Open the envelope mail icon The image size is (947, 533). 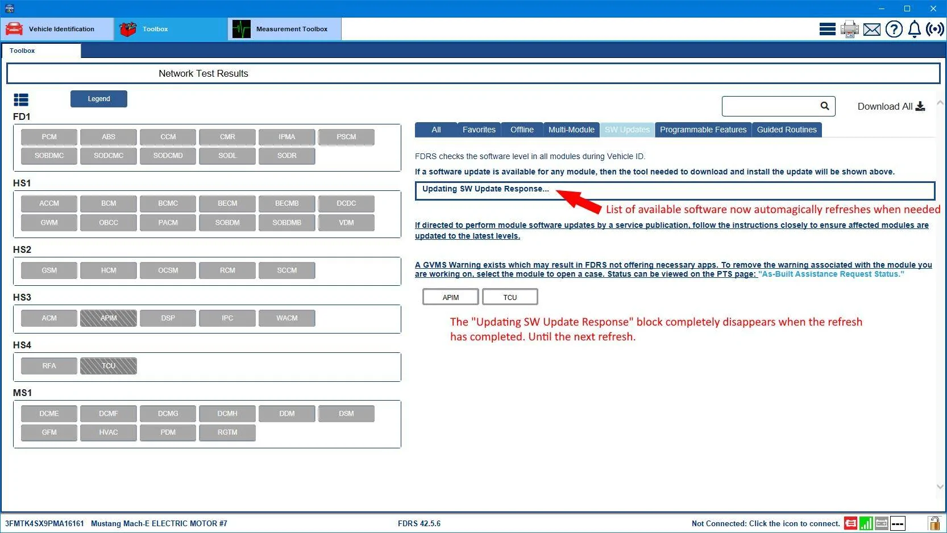coord(871,30)
